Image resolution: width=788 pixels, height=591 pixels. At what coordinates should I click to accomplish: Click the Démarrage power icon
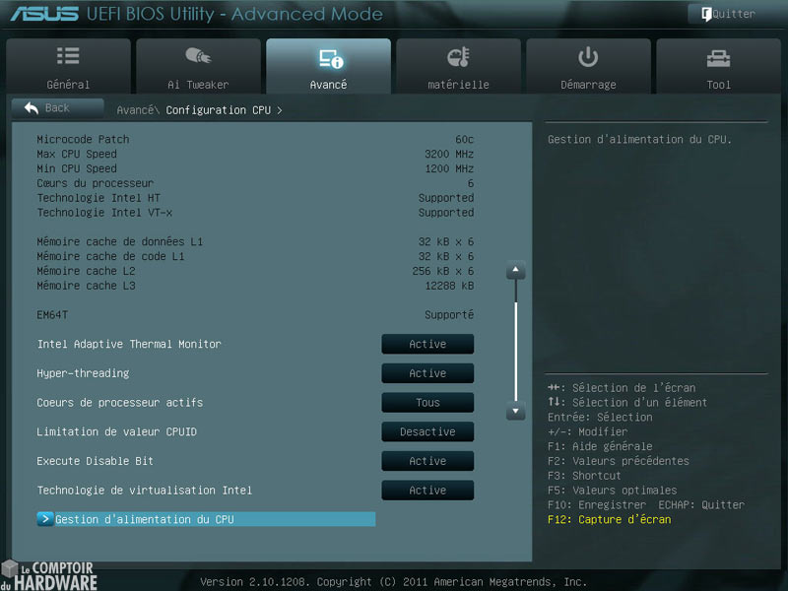(x=588, y=56)
